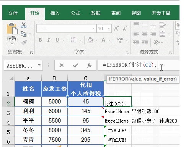Select the 应发工资 header cell
The height and width of the screenshot is (147, 186).
point(54,89)
